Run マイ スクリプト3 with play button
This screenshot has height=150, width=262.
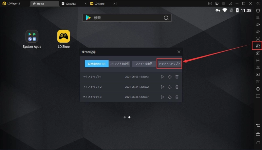click(x=162, y=97)
